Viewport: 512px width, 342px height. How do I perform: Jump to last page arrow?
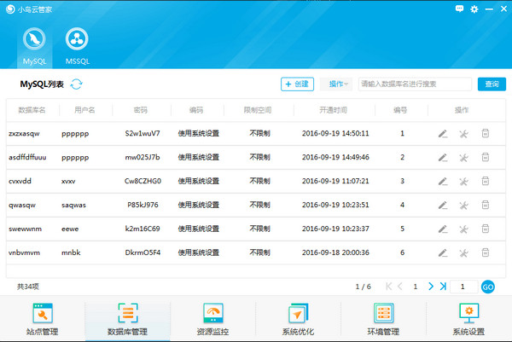point(442,287)
